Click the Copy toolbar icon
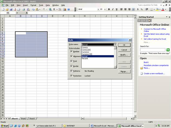The image size is (171, 128). [33, 9]
